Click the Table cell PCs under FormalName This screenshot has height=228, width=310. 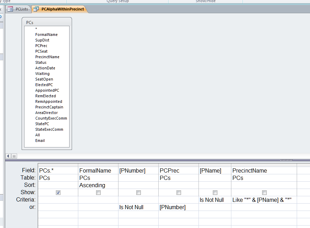(x=98, y=178)
